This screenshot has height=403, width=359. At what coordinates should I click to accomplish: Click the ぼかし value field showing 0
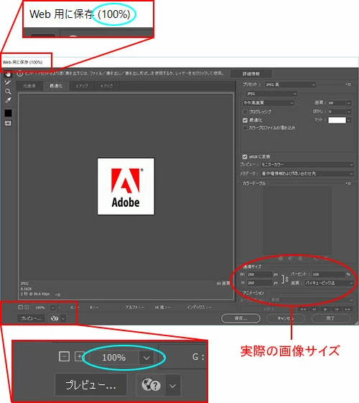point(337,111)
